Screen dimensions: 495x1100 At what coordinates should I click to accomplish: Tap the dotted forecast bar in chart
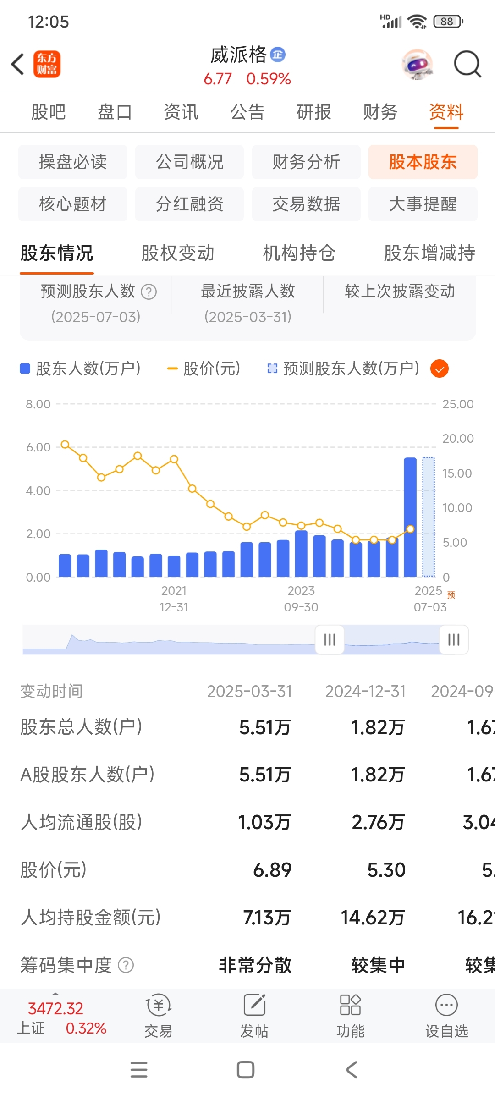tap(429, 517)
